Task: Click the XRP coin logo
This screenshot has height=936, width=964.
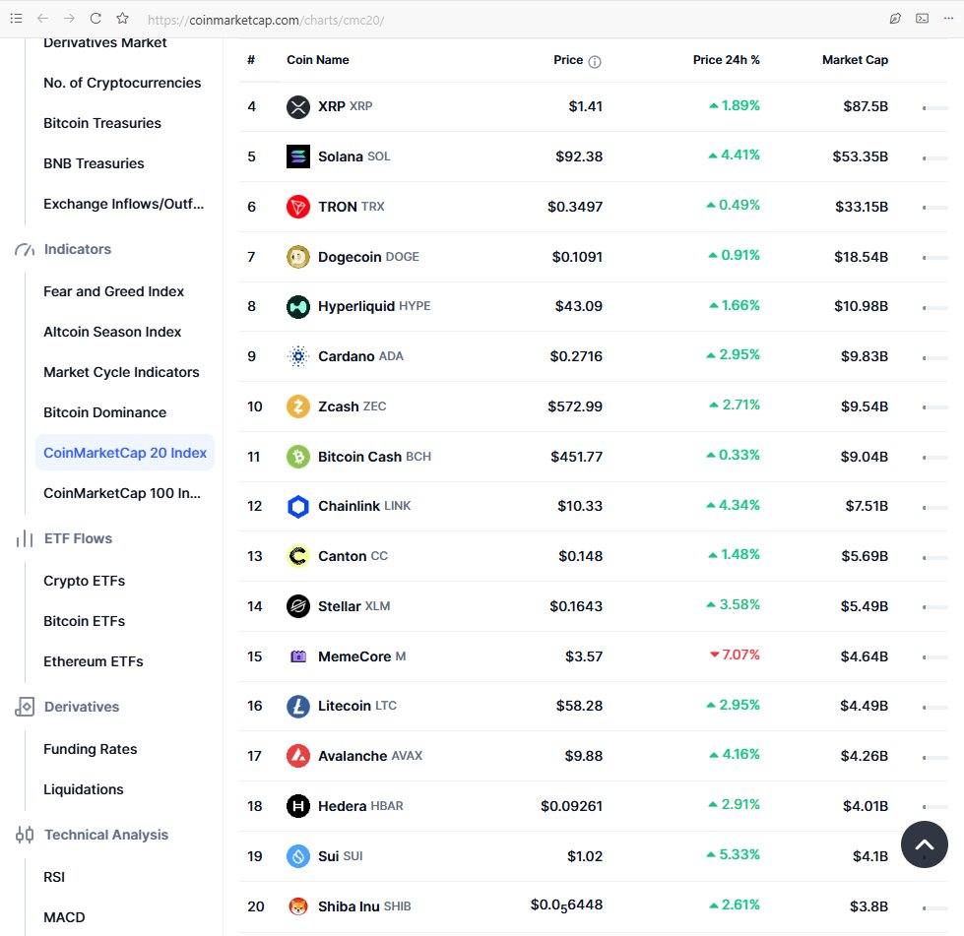Action: click(x=298, y=107)
